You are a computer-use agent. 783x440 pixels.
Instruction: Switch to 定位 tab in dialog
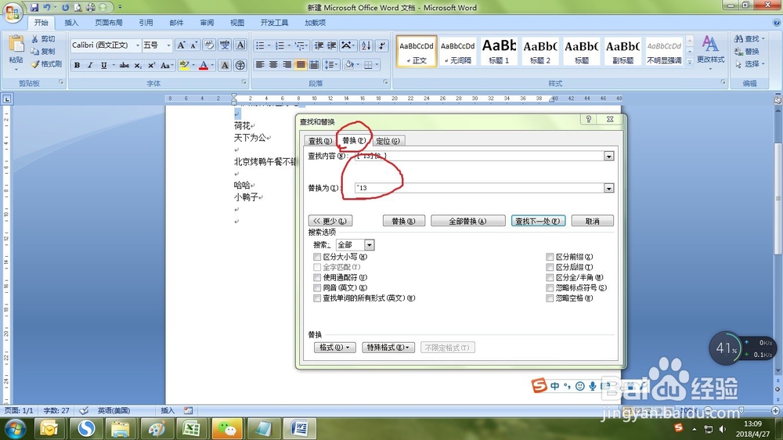point(388,141)
